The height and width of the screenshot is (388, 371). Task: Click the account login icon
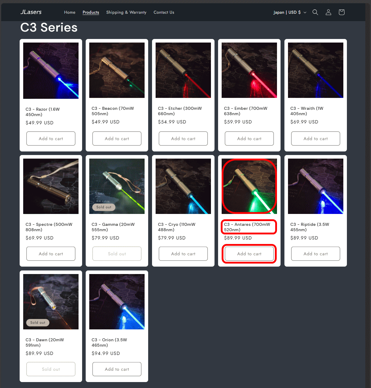tap(328, 12)
